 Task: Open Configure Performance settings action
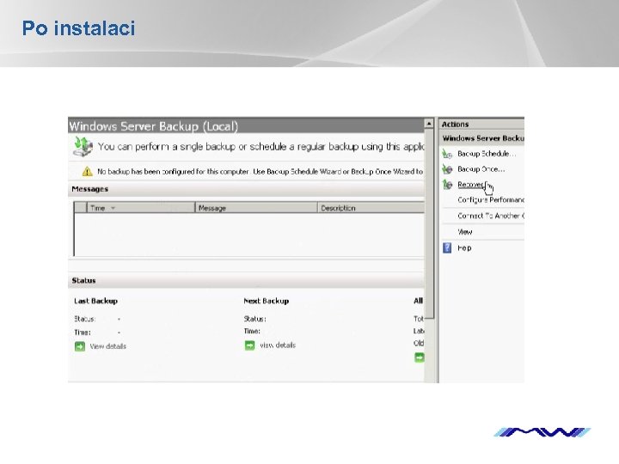click(491, 200)
